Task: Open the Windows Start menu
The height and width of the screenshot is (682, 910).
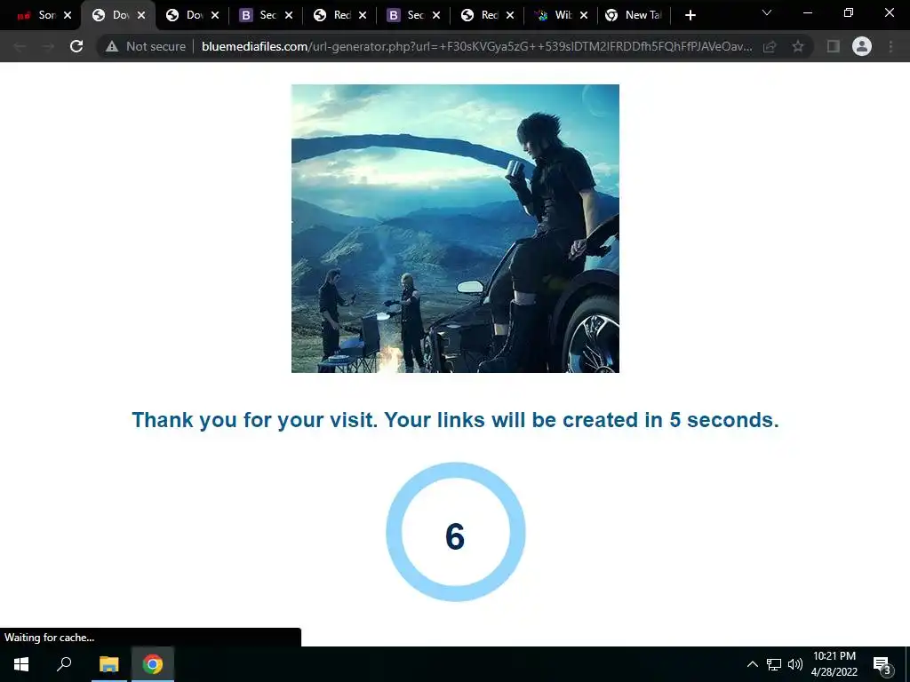Action: pos(21,664)
